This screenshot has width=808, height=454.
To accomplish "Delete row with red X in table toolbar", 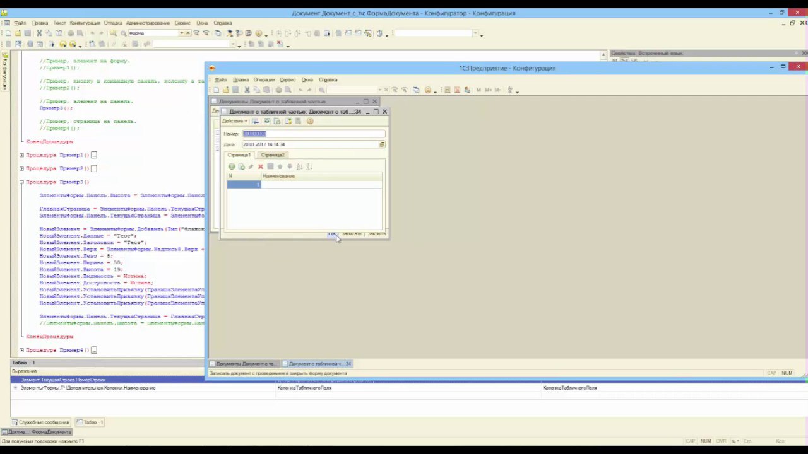I will click(x=261, y=166).
